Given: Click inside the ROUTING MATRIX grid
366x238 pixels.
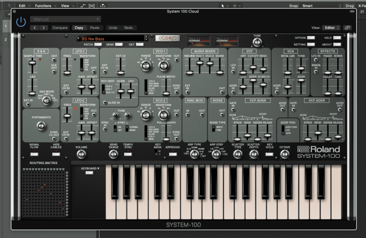Looking at the screenshot, I should click(44, 193).
